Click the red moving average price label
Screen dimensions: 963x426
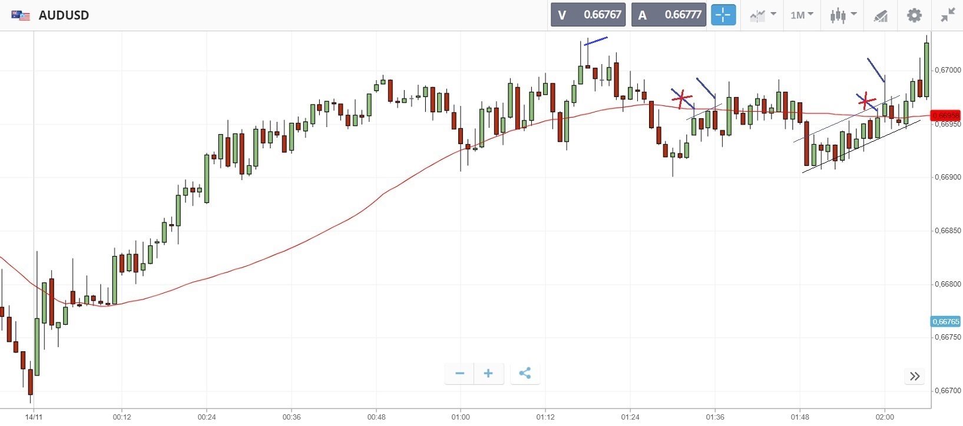pos(945,115)
